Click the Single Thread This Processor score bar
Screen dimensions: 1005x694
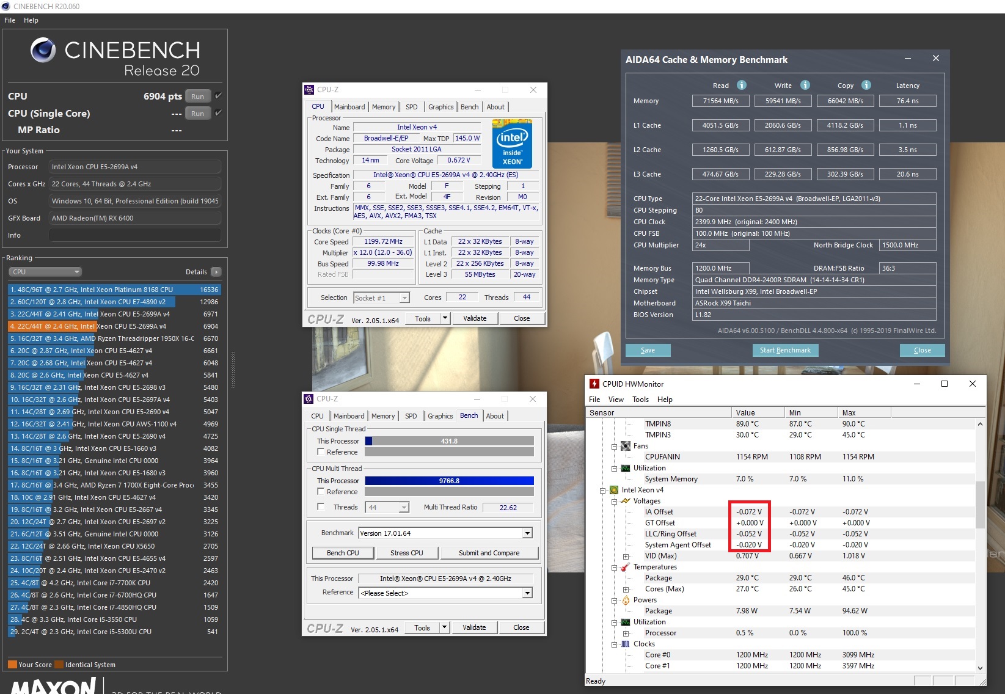coord(449,441)
